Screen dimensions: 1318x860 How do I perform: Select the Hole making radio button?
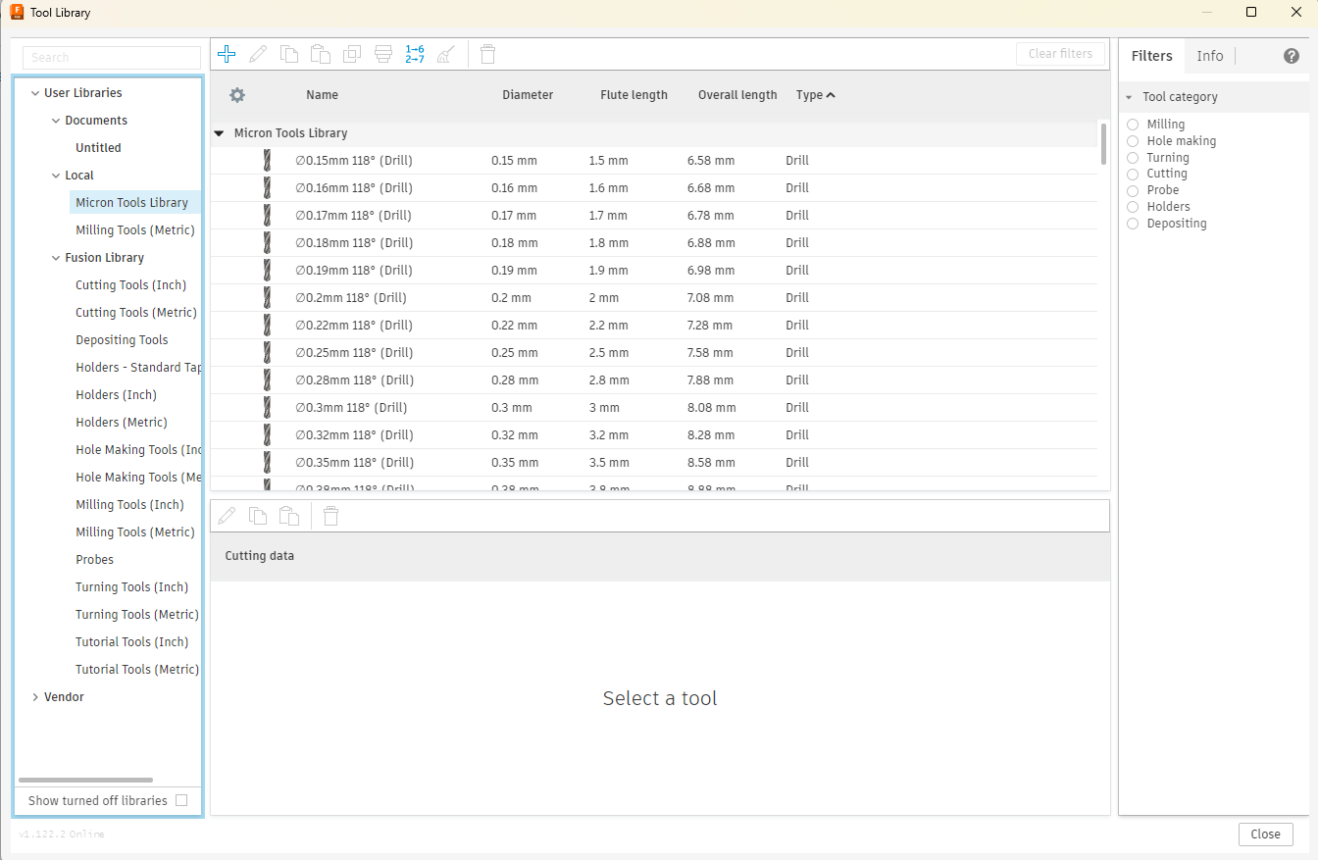tap(1133, 141)
